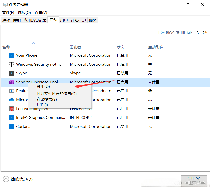The image size is (210, 187).
Task: Collapse to 简略信息 via the circled arrow icon
Action: (6, 179)
